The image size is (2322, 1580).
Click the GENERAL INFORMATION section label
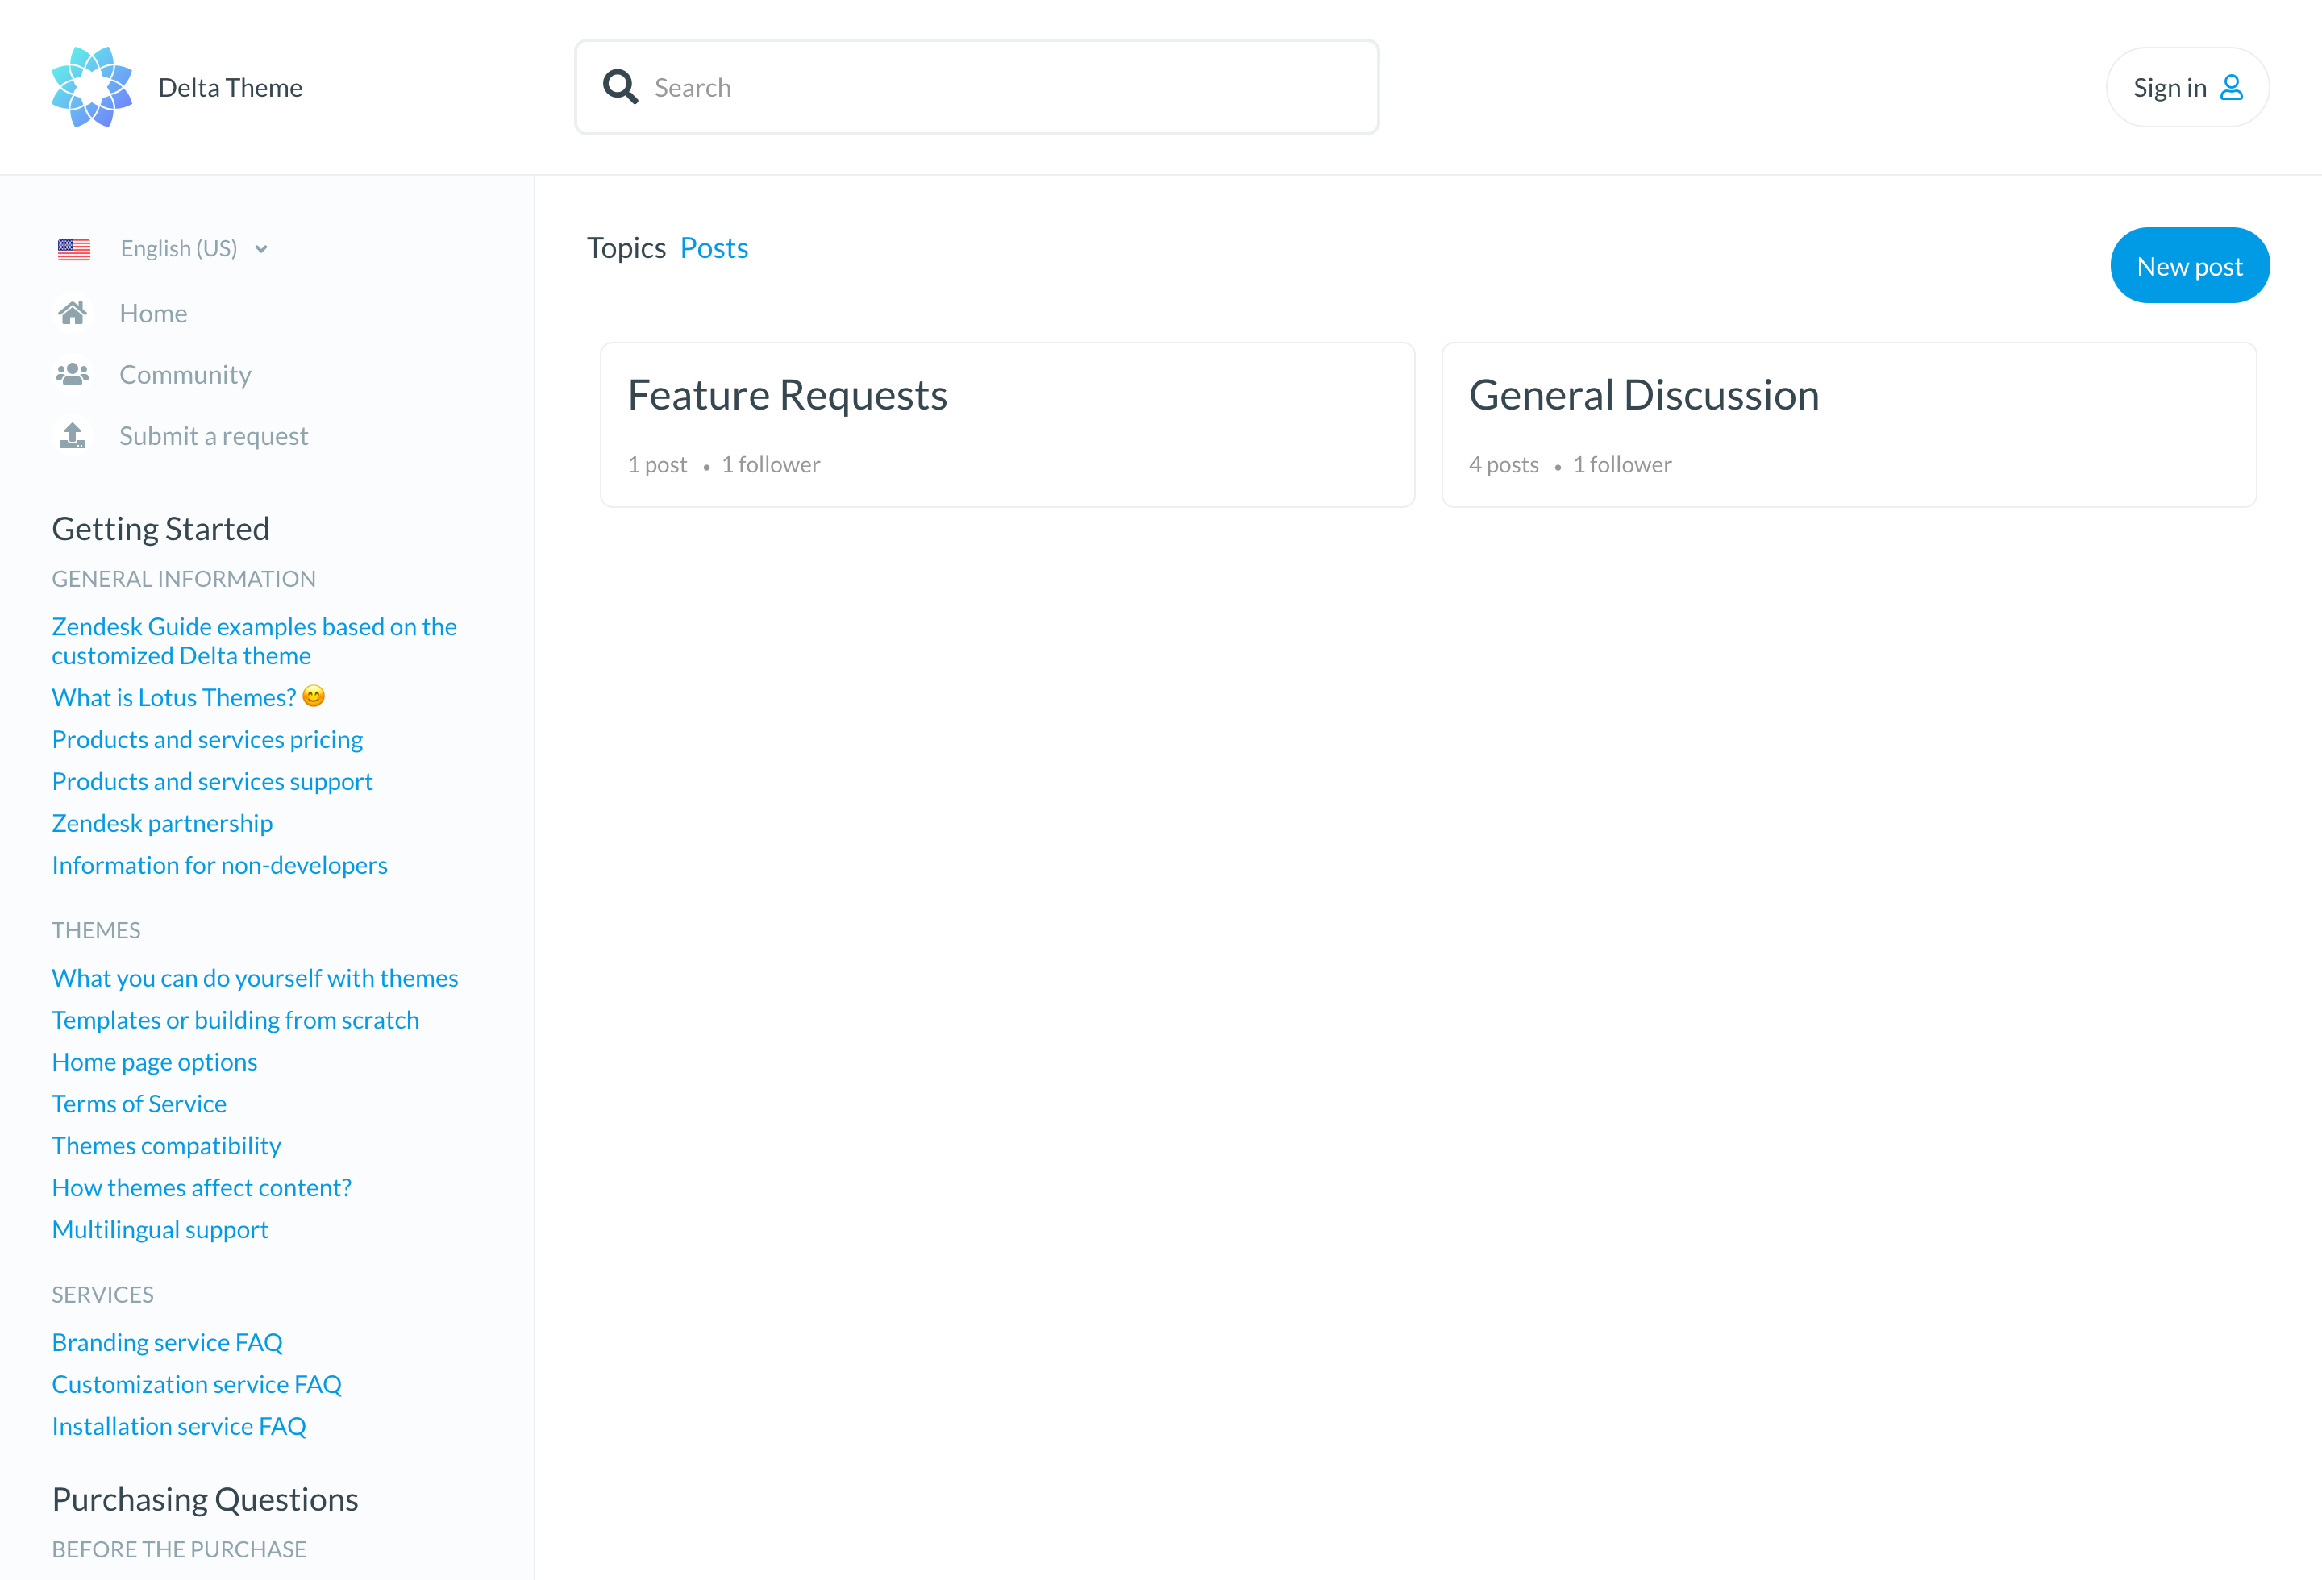[x=184, y=580]
